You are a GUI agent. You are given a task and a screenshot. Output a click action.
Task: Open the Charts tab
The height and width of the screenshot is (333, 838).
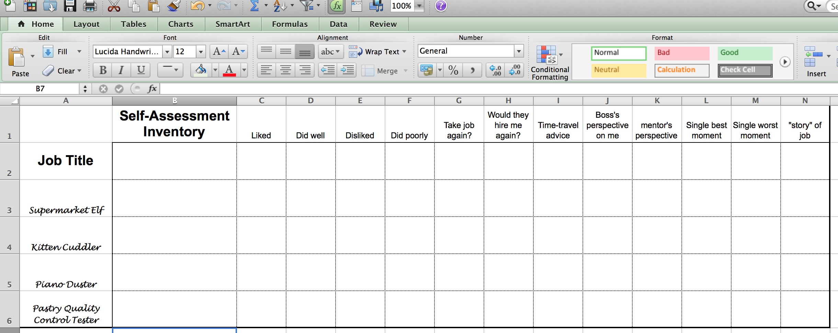point(181,24)
